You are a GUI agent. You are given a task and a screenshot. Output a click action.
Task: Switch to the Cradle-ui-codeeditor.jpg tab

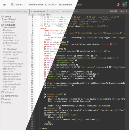15,11
